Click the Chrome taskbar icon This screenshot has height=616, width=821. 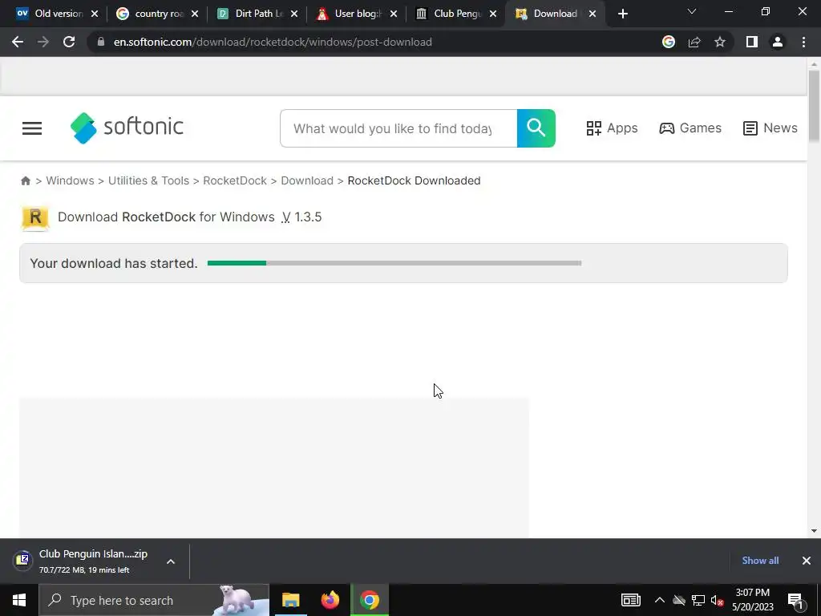[x=370, y=600]
